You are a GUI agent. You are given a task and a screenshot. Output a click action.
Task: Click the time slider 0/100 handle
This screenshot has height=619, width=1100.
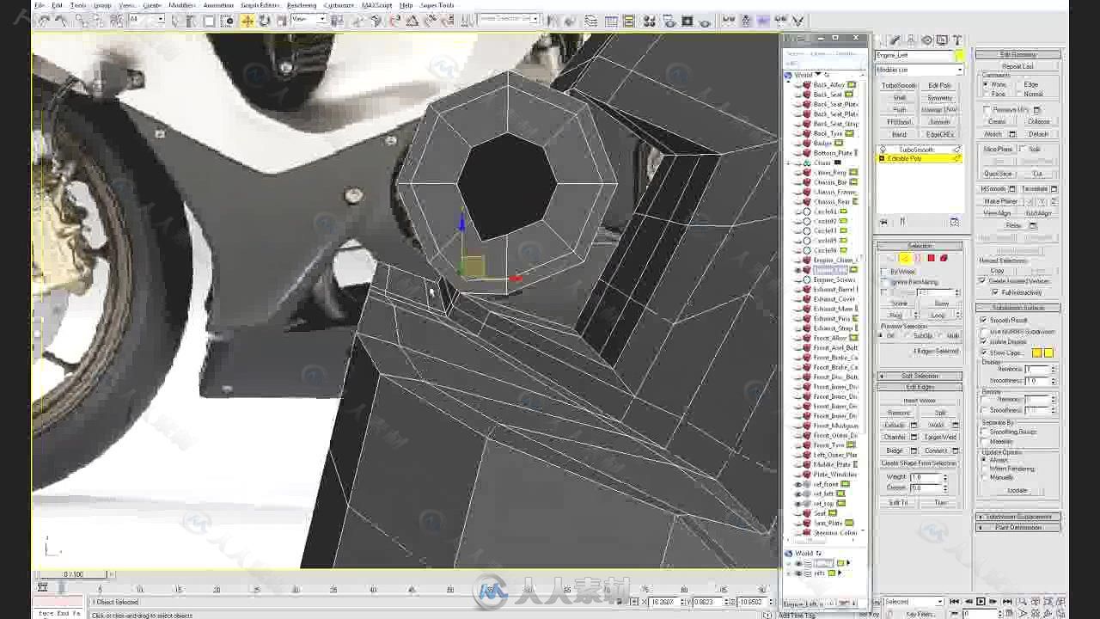[x=73, y=574]
